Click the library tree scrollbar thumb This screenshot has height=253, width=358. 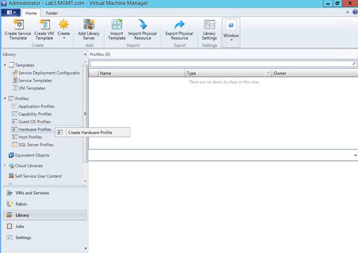click(x=85, y=113)
